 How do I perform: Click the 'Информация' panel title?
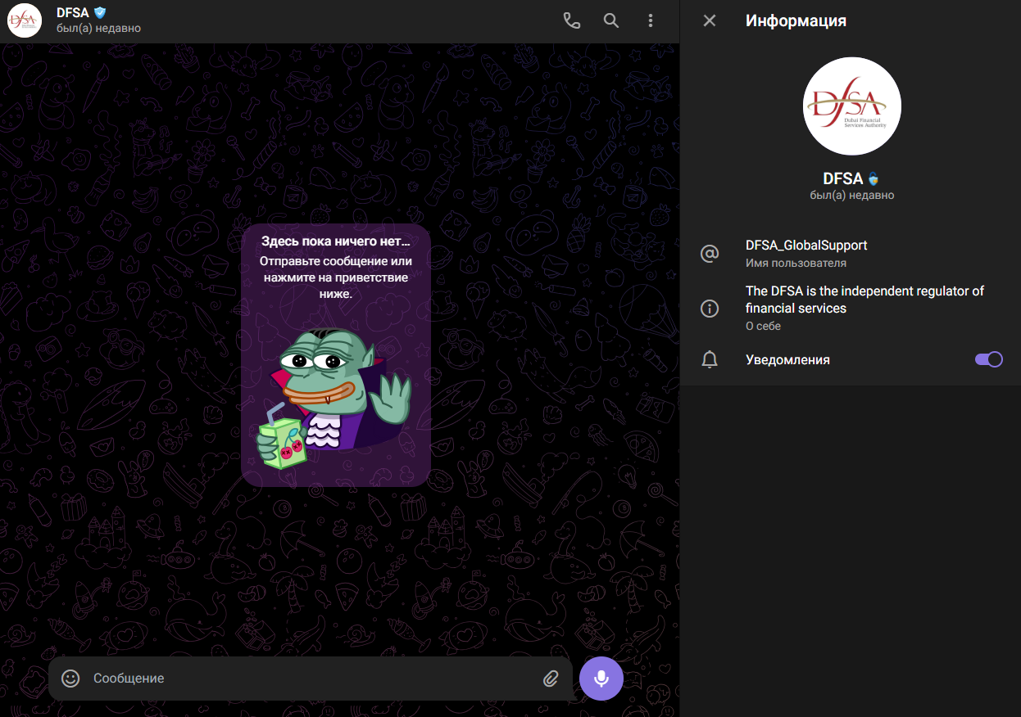796,20
